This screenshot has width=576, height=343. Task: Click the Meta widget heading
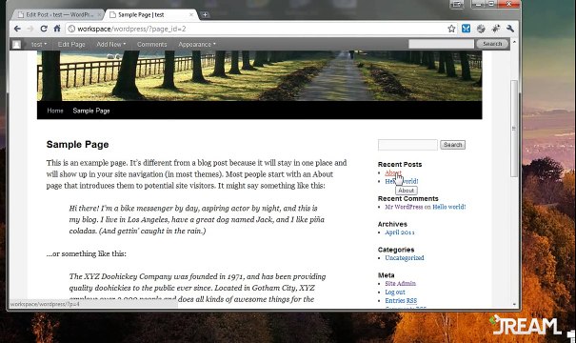pyautogui.click(x=387, y=275)
